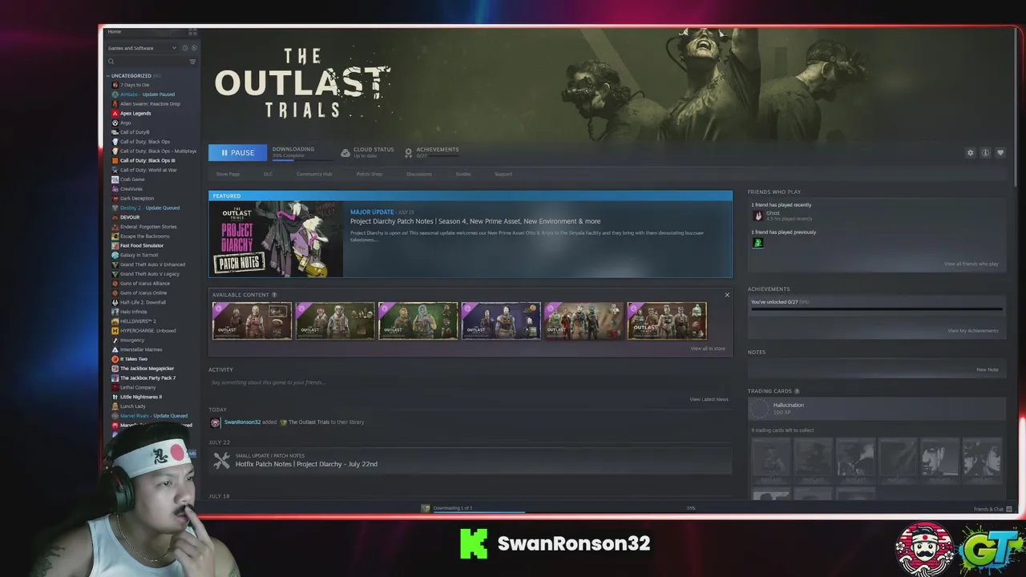This screenshot has height=577, width=1026.
Task: Open the Support tab
Action: 503,174
